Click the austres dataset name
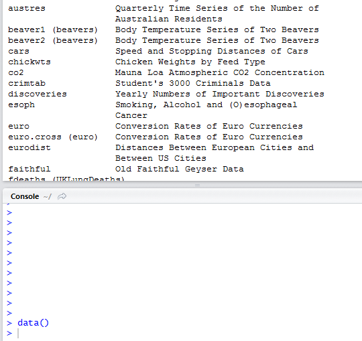Image resolution: width=362 pixels, height=341 pixels. tap(27, 9)
